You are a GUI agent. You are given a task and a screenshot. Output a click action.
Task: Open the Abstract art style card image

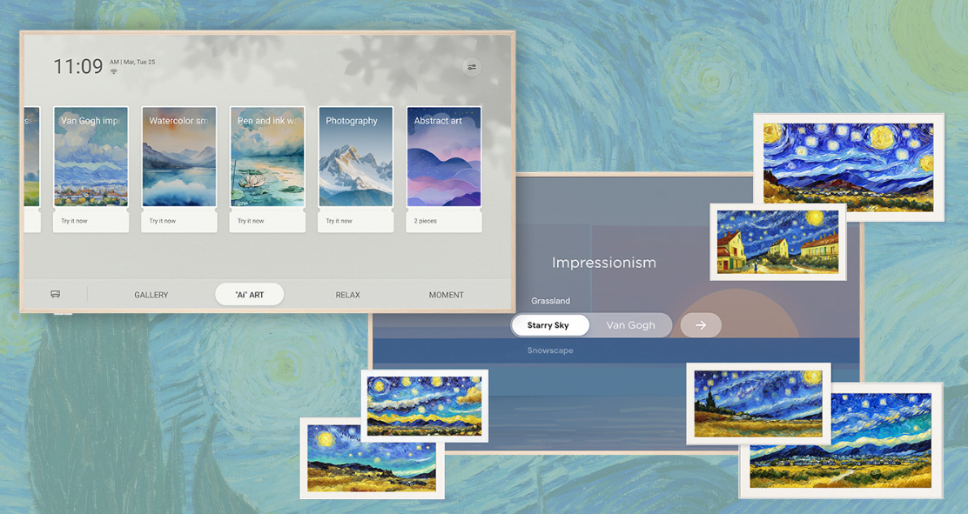pos(444,157)
